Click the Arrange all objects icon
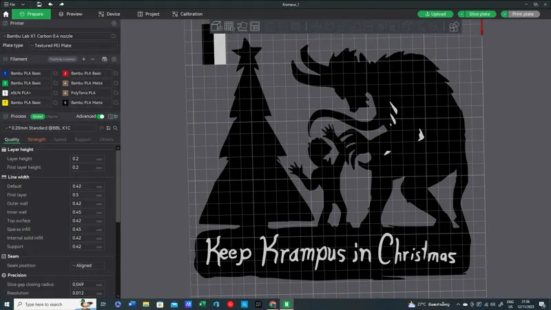The image size is (551, 310). point(255,26)
